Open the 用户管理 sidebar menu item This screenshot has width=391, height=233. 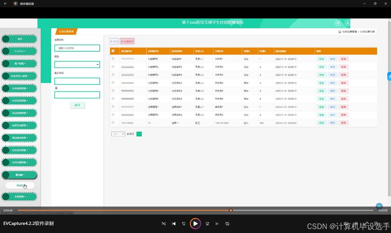coord(20,63)
